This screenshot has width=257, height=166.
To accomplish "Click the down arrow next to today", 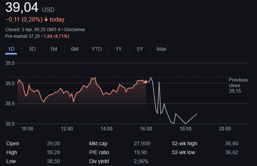I will 46,20.
